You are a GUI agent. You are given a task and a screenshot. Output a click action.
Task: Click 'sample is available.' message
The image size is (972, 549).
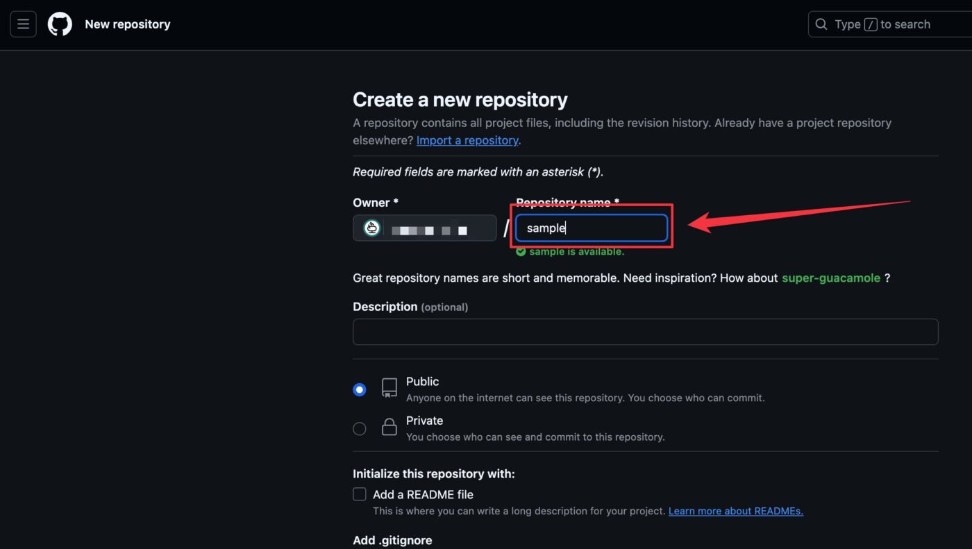point(576,252)
